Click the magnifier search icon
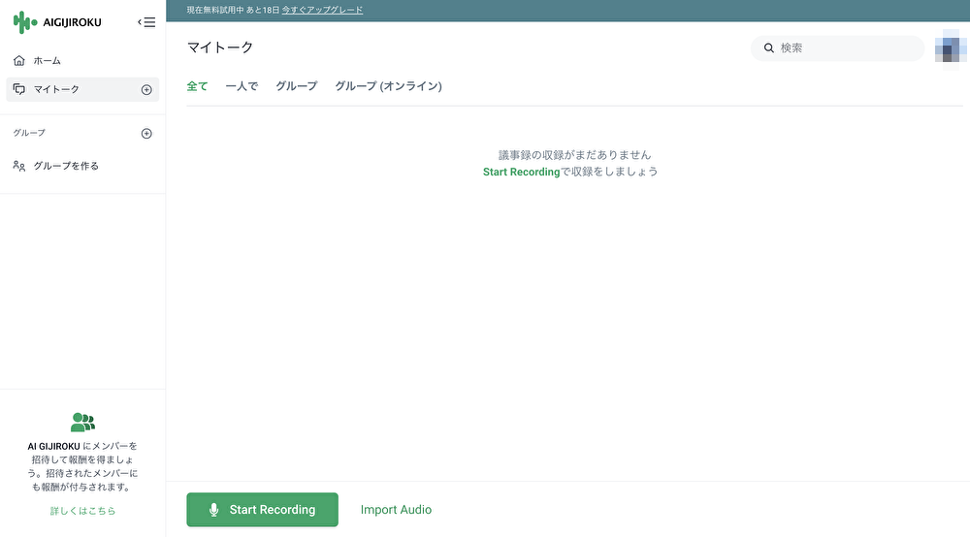This screenshot has width=970, height=537. (769, 47)
